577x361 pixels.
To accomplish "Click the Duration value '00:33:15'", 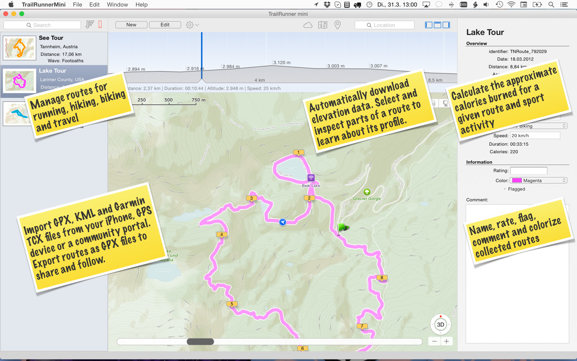I will pos(519,144).
